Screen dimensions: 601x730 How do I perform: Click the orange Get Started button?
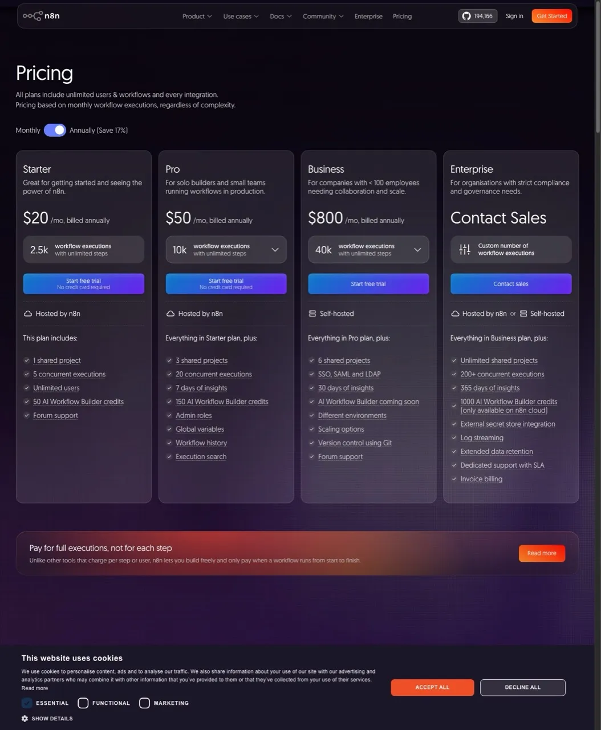(551, 16)
